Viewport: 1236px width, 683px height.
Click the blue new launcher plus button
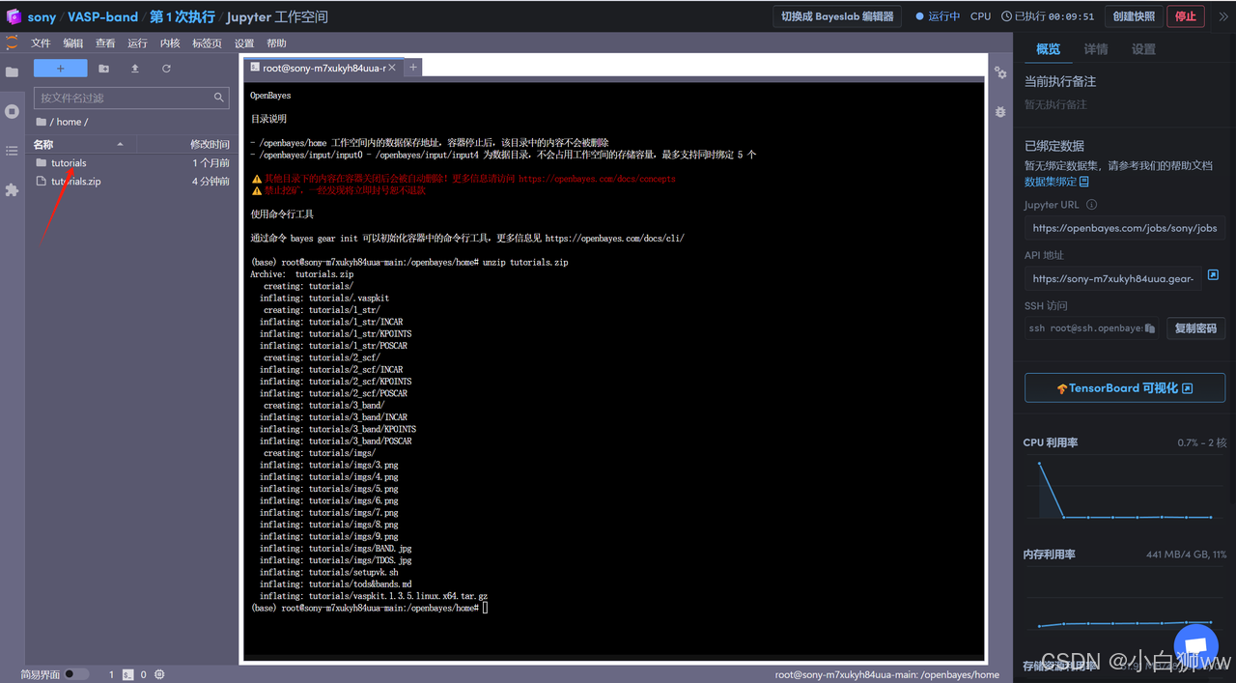[60, 69]
